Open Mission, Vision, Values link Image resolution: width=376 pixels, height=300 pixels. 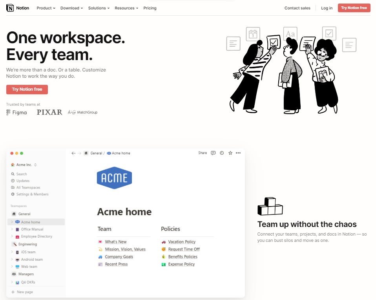click(x=125, y=249)
